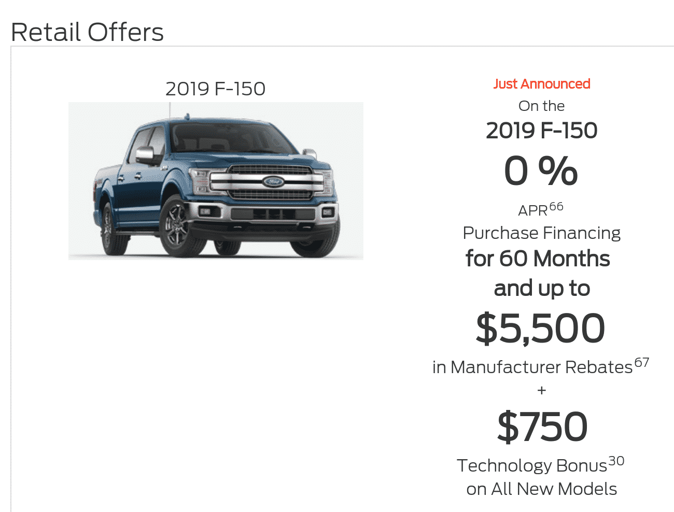Click the Purchase Financing text
Viewport: 674px width, 512px height.
[x=542, y=233]
